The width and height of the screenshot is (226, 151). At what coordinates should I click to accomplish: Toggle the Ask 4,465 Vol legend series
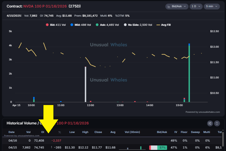pyautogui.click(x=107, y=25)
